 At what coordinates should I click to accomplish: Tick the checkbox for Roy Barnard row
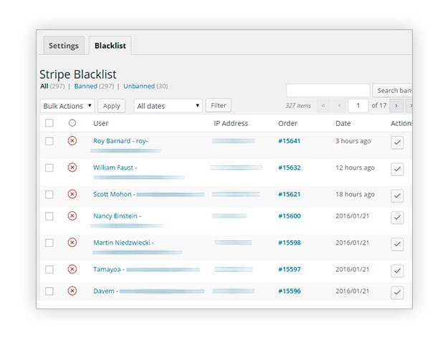point(49,141)
